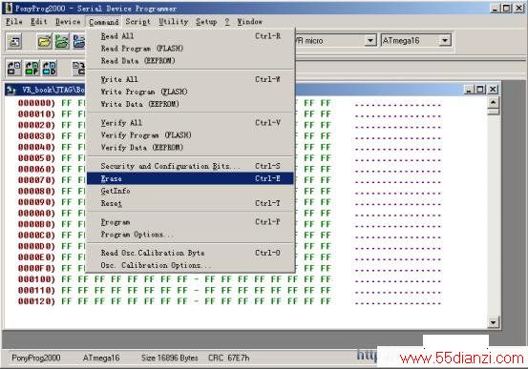
Task: Click the yellow Open Device File icon
Action: (x=45, y=41)
